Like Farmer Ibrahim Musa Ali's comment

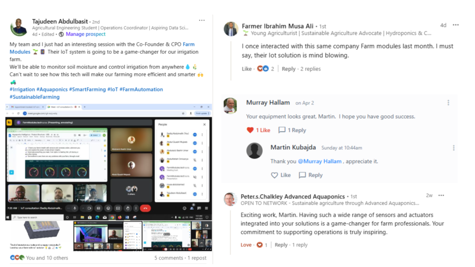247,69
